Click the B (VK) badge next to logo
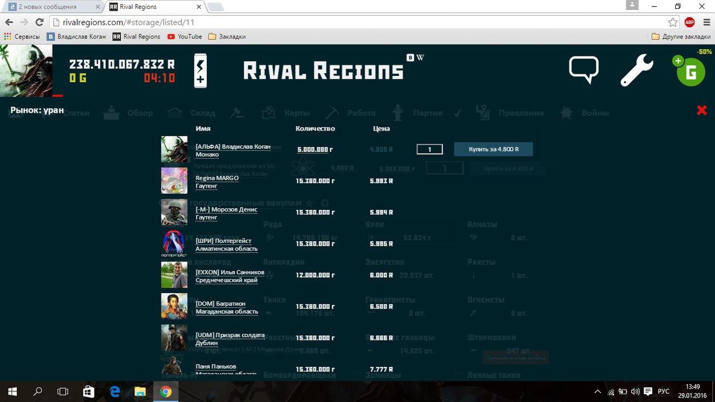715x402 pixels. click(411, 58)
